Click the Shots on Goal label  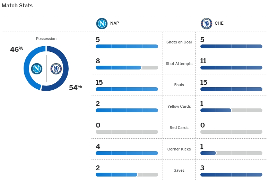[x=179, y=42]
